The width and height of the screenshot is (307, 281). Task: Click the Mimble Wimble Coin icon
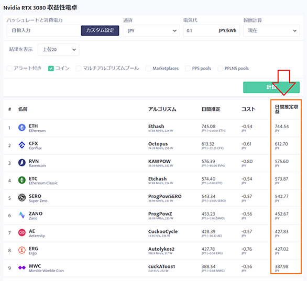click(21, 267)
